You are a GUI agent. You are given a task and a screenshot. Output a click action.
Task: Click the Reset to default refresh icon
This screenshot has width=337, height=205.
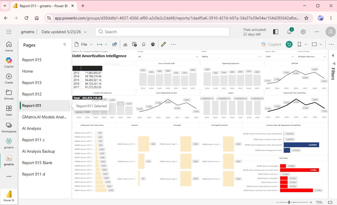coord(289,44)
